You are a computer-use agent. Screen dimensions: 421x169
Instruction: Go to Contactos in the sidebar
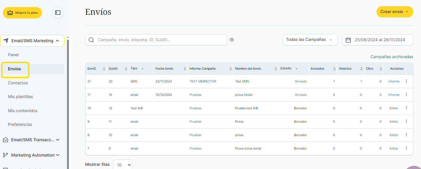tap(18, 83)
